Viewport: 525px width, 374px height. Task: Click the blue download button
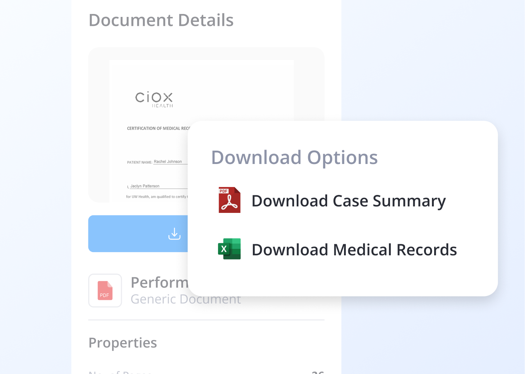click(151, 233)
